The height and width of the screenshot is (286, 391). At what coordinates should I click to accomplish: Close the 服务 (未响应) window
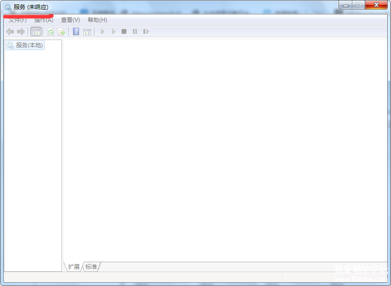376,5
